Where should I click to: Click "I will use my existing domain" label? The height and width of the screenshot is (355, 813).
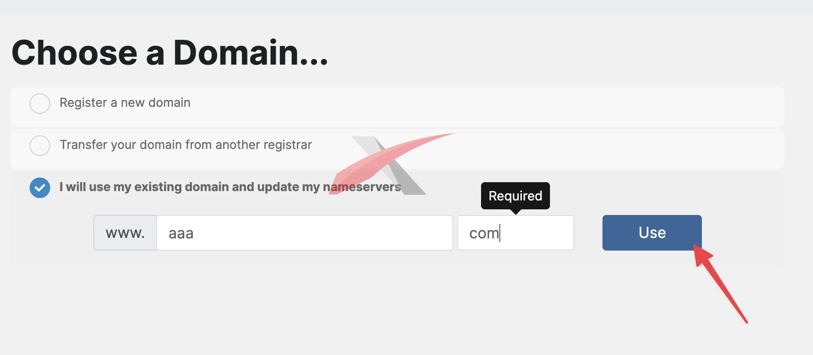[230, 187]
